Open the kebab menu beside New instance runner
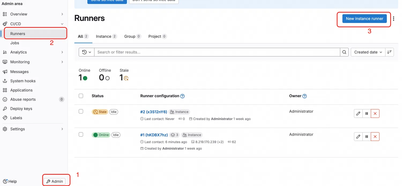Viewport: 402px width, 186px height. [394, 18]
